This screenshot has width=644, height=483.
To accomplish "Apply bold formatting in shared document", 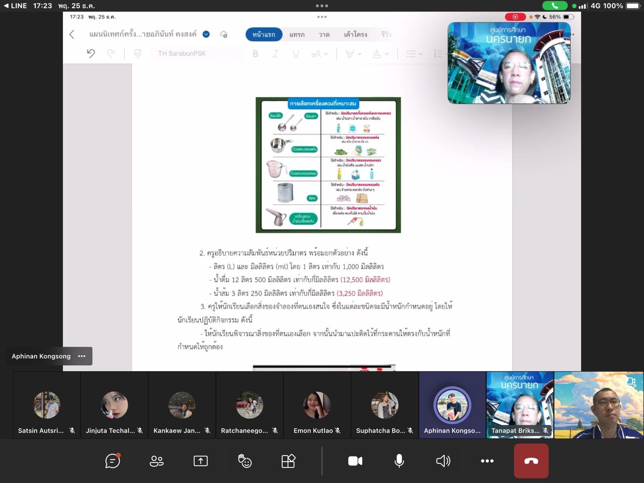I will 256,54.
